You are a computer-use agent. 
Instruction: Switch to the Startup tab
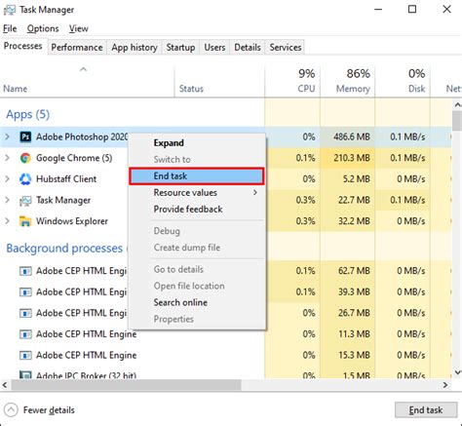point(180,48)
